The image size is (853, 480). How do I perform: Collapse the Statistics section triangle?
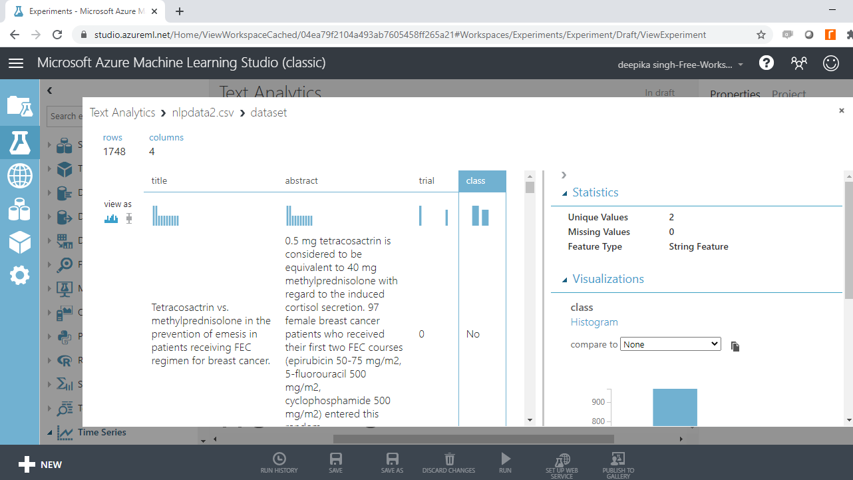pyautogui.click(x=565, y=194)
